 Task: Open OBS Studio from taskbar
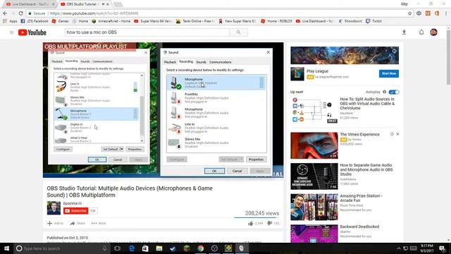[214, 248]
